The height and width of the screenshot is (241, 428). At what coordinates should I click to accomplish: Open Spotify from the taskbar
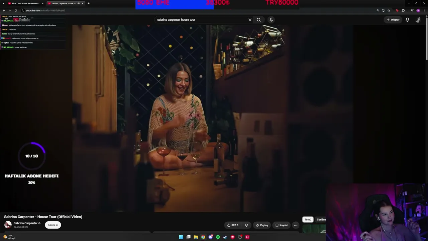pyautogui.click(x=218, y=237)
